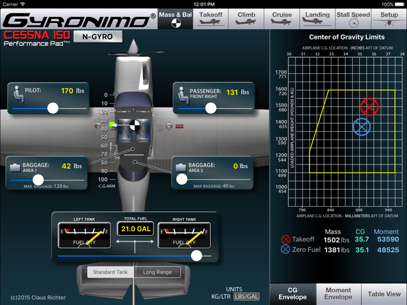This screenshot has width=407, height=305.
Task: Go to the Cruise tab
Action: coord(281,19)
